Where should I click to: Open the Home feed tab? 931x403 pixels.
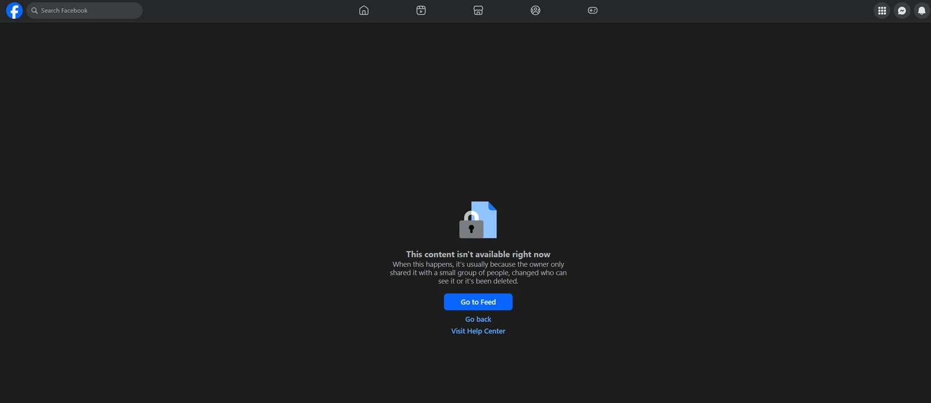pos(364,10)
